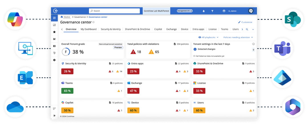Click the Preview badge on tenant grade
308x126 pixels.
[x=118, y=47]
